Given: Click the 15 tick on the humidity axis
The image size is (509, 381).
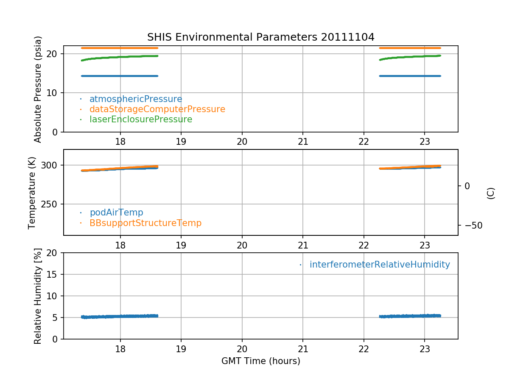Looking at the screenshot, I should [54, 274].
